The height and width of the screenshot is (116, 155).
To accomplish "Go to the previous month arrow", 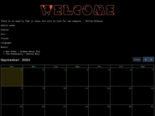I will (x=146, y=60).
